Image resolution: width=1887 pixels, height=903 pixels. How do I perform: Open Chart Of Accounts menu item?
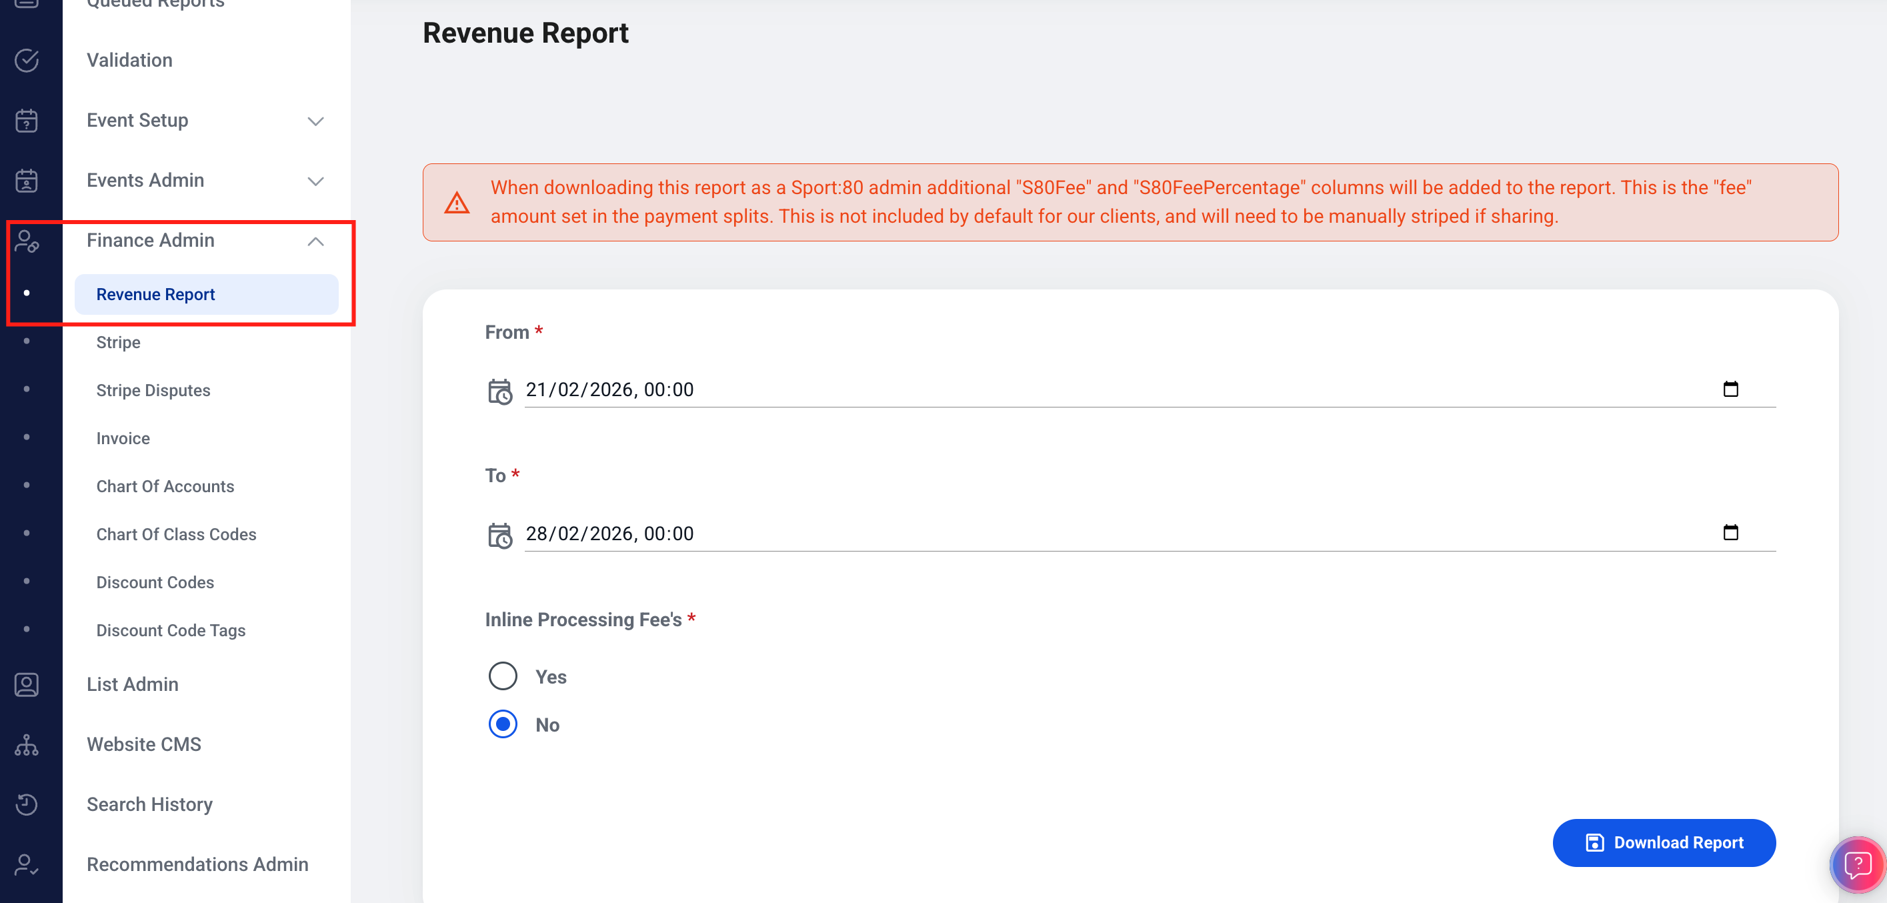[165, 486]
